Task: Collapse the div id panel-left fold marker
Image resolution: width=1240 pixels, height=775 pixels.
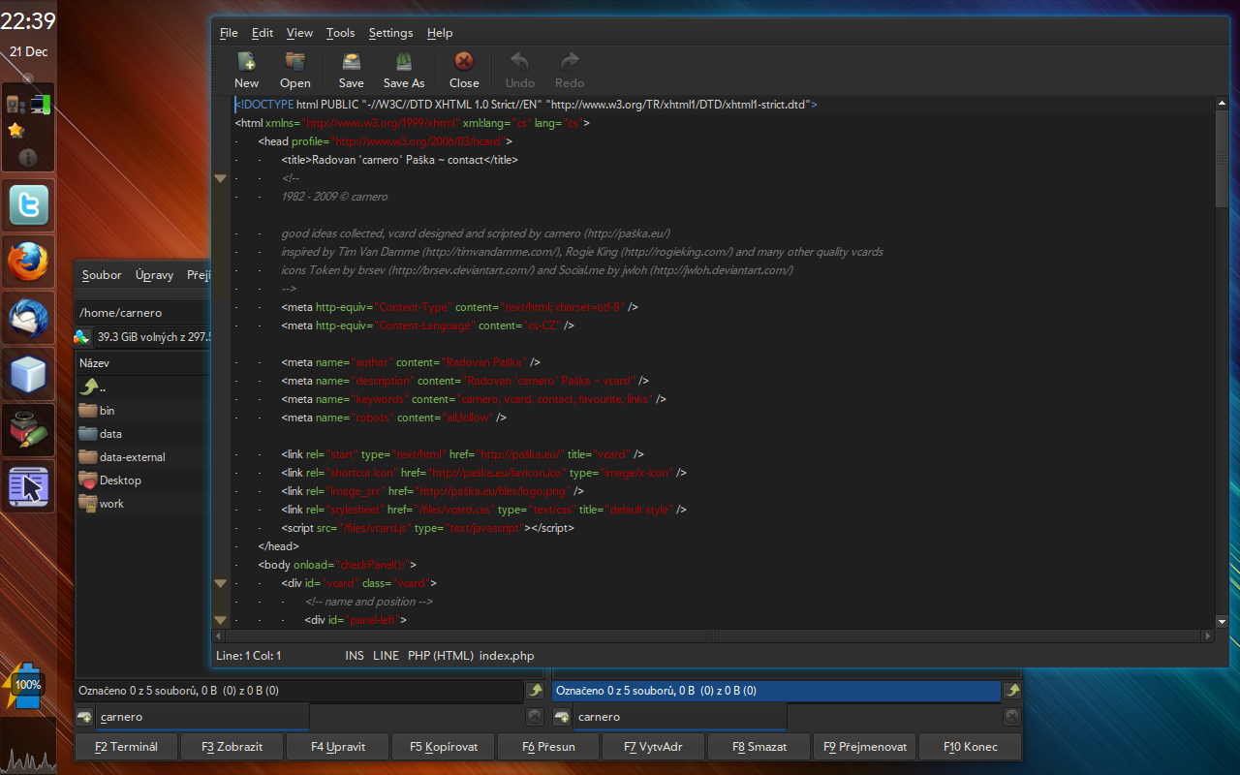Action: click(x=220, y=620)
